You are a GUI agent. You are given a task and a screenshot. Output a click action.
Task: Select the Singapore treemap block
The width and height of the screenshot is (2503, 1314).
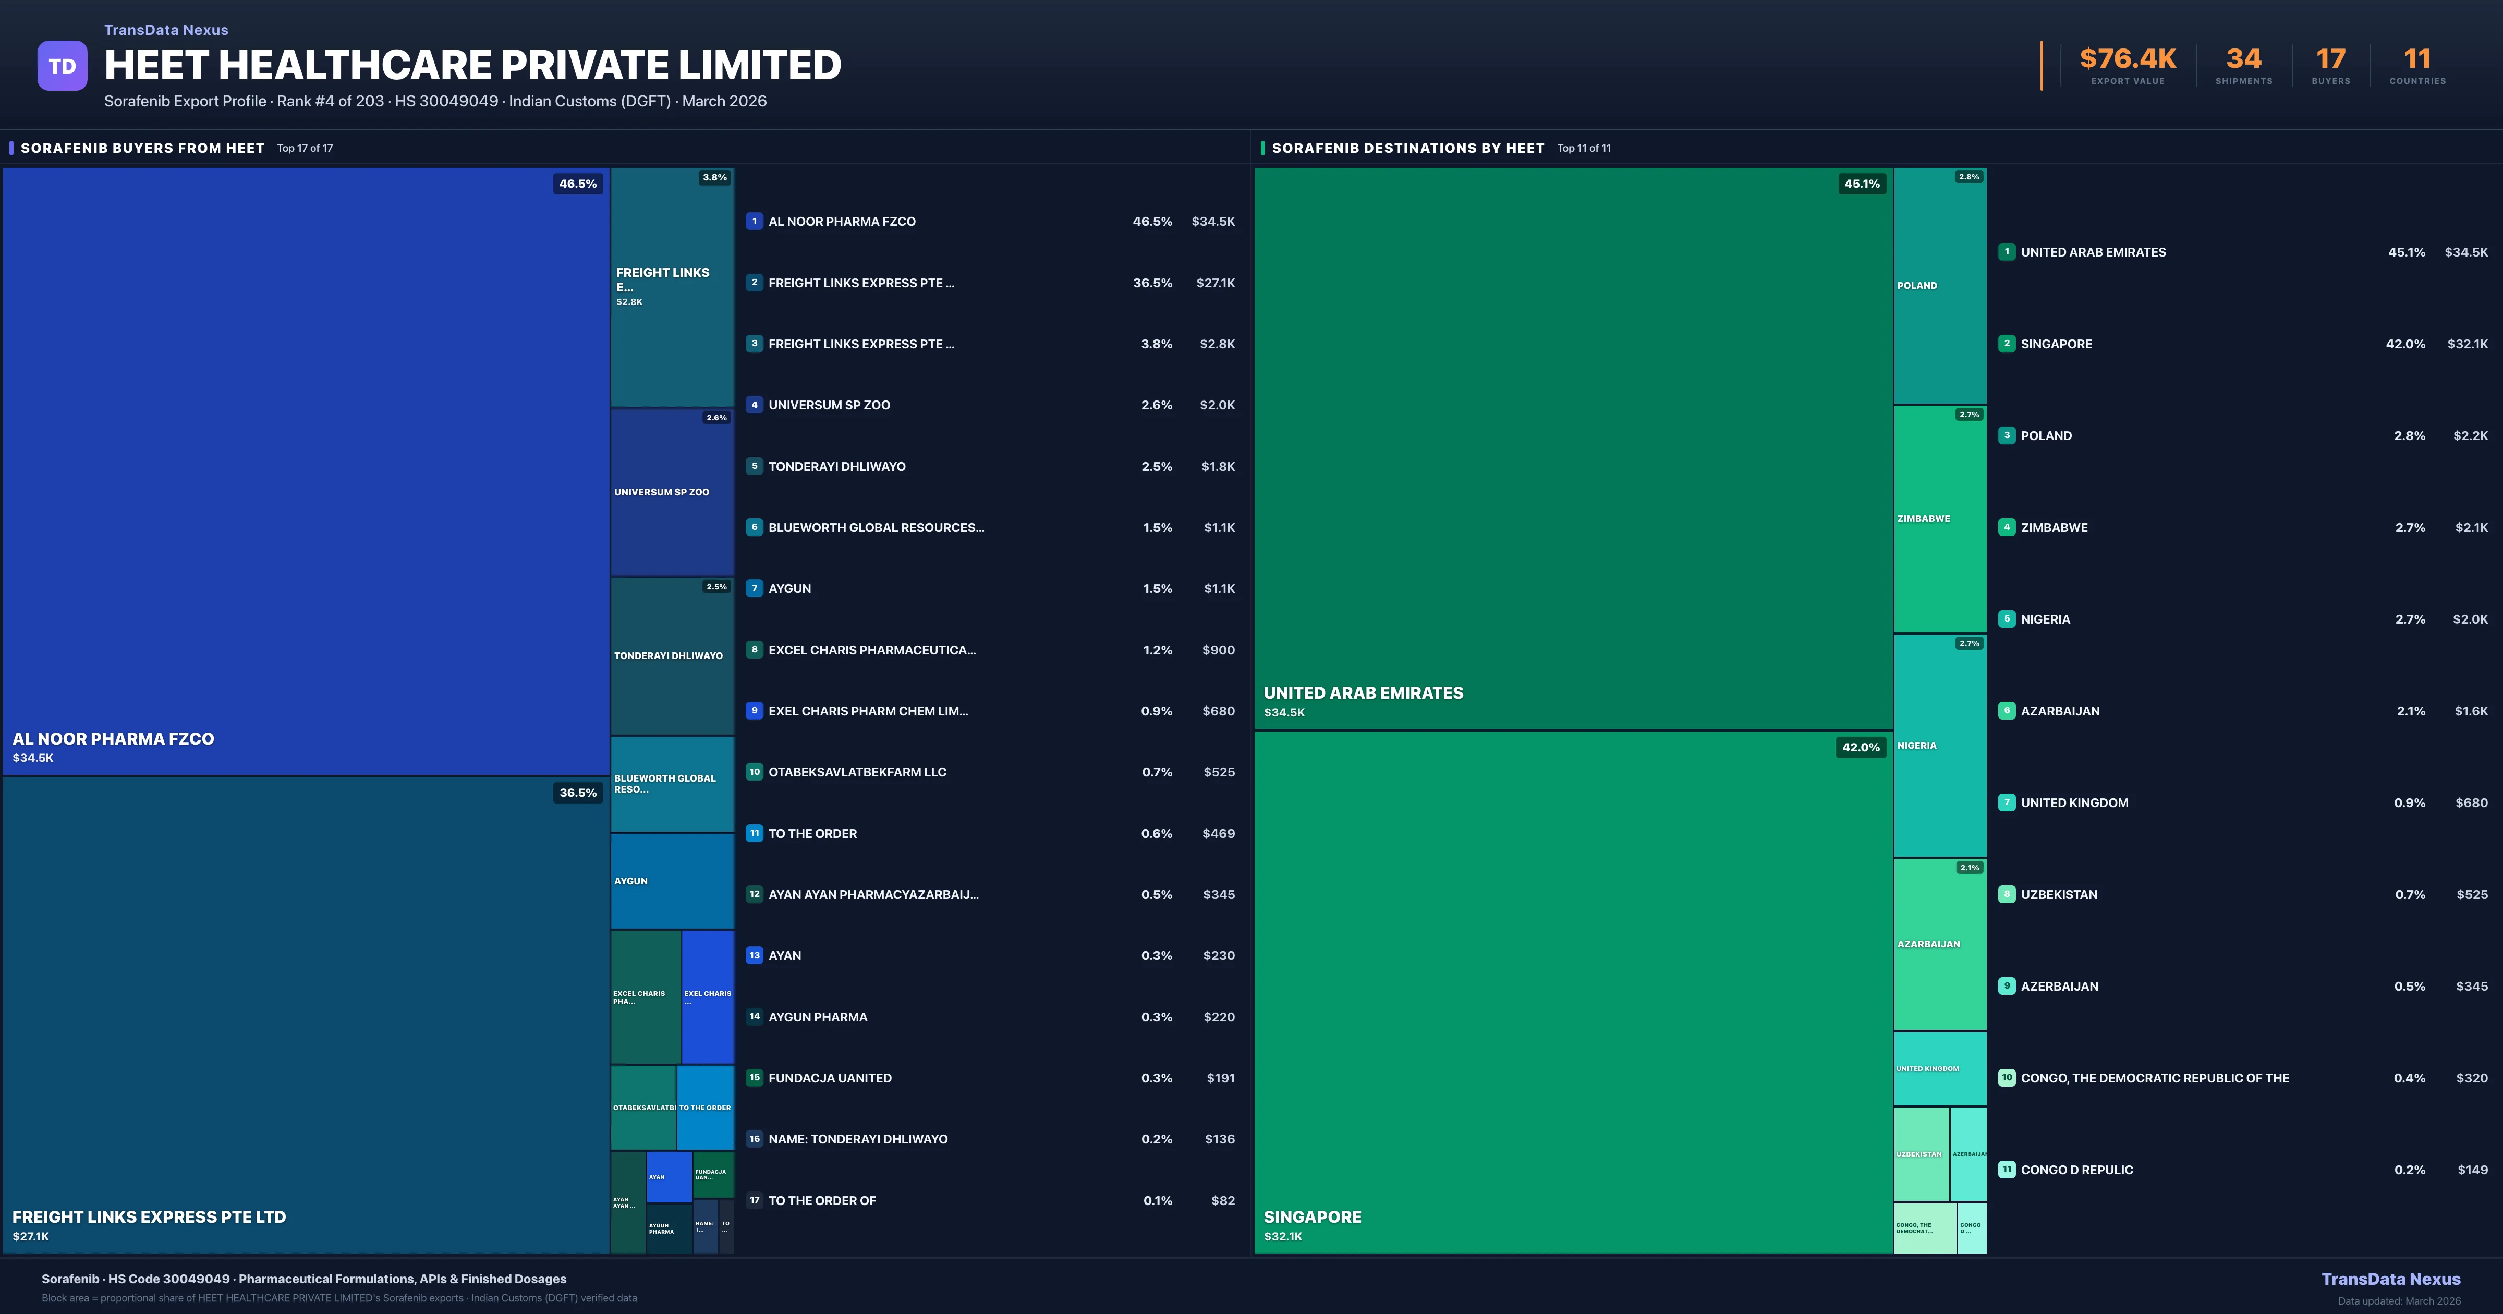point(1572,991)
